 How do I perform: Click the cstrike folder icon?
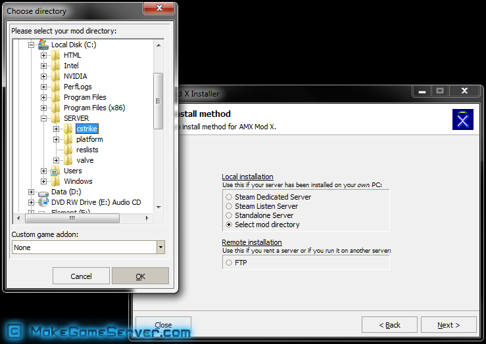pos(68,129)
